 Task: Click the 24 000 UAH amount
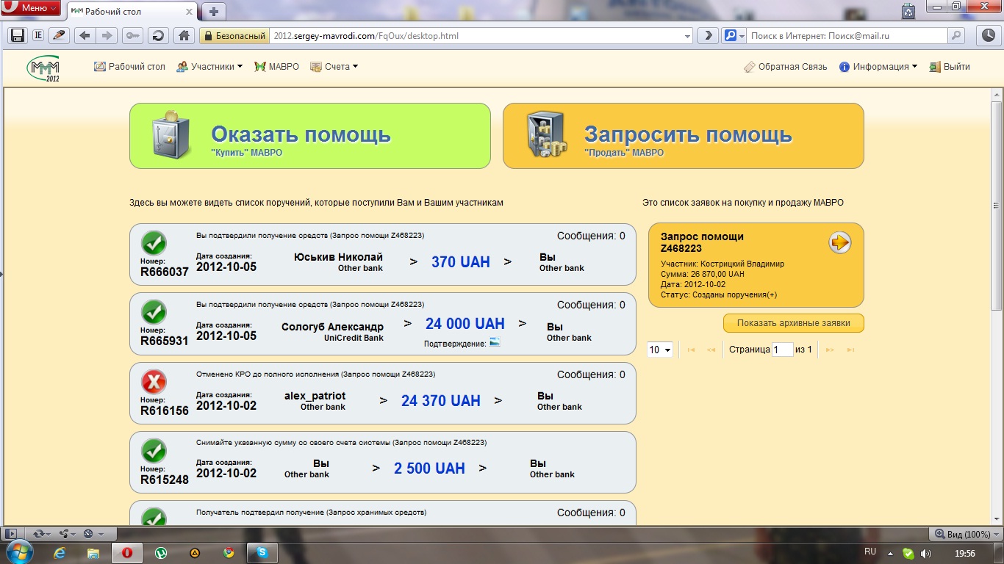click(465, 324)
